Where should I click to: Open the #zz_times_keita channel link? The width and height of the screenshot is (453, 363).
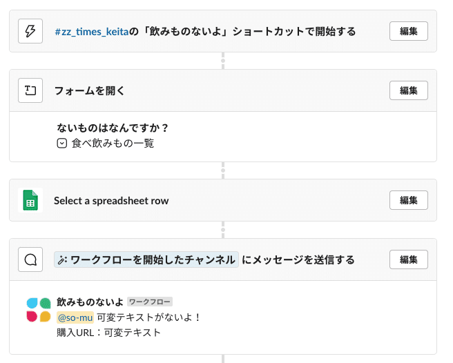pos(92,32)
